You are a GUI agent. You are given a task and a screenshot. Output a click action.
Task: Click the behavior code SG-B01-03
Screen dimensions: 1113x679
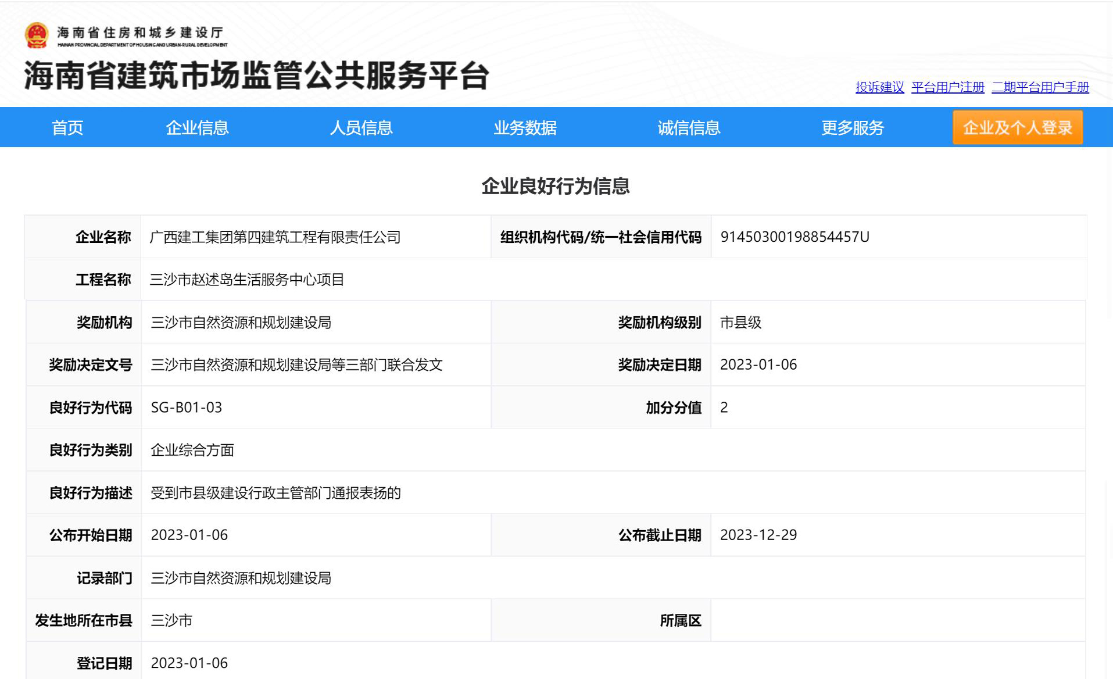point(187,408)
